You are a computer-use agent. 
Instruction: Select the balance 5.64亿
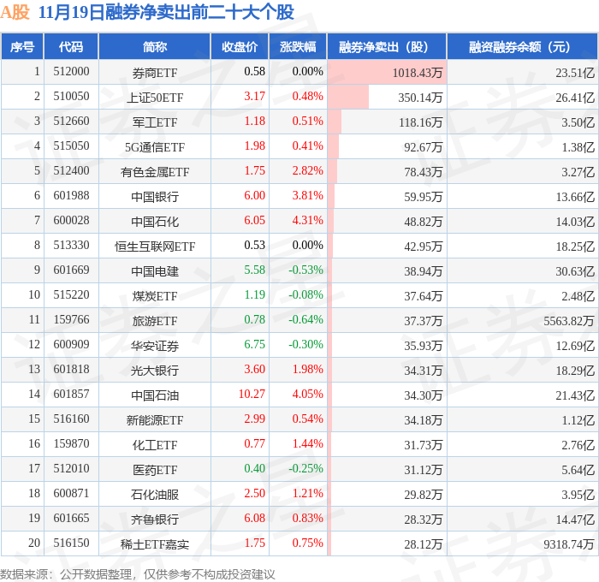pyautogui.click(x=578, y=470)
